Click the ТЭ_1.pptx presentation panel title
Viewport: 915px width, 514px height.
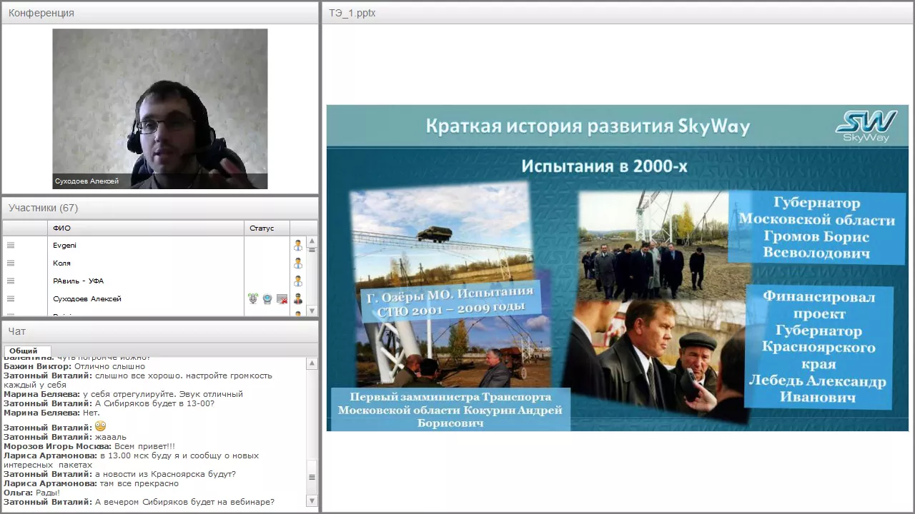(x=352, y=13)
